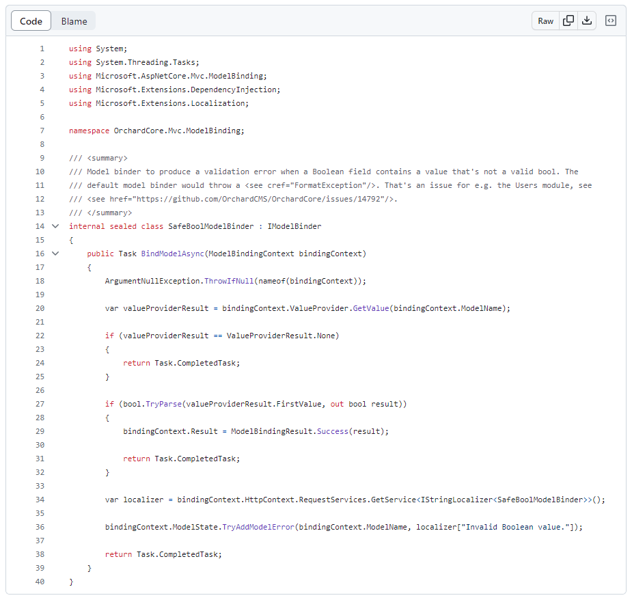Open the Raw file view
This screenshot has width=632, height=600.
[x=545, y=21]
